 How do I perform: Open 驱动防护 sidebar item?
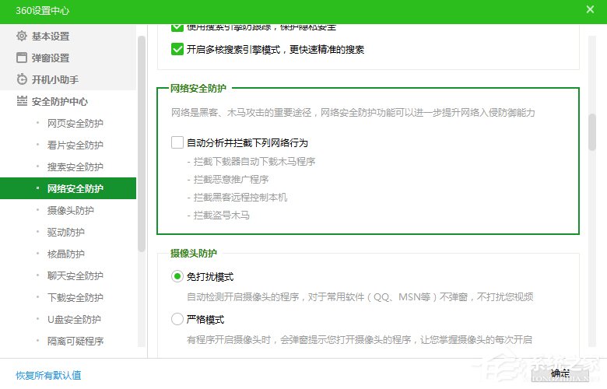(x=66, y=233)
